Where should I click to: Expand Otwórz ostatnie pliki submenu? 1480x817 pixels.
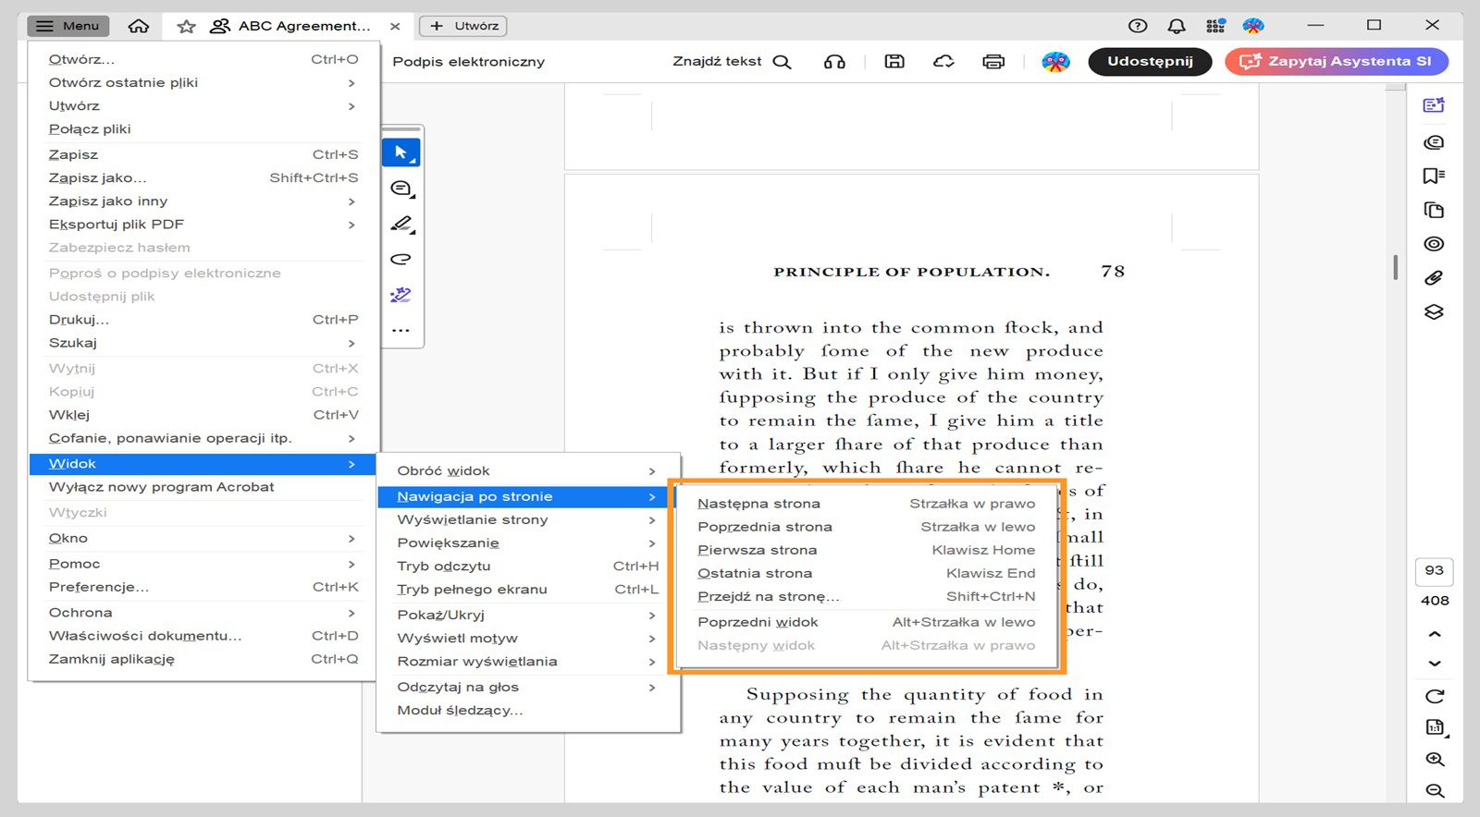pyautogui.click(x=203, y=82)
